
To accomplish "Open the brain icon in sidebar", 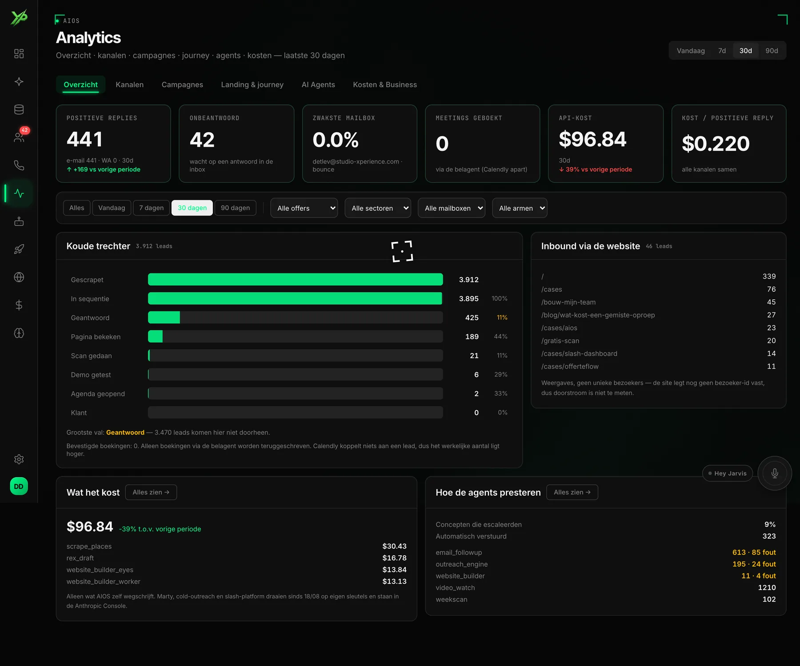I will pos(19,333).
